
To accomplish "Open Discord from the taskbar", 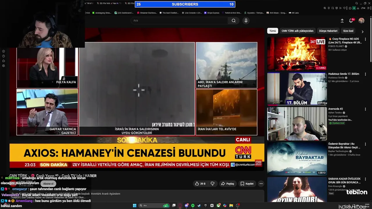I will coord(187,206).
